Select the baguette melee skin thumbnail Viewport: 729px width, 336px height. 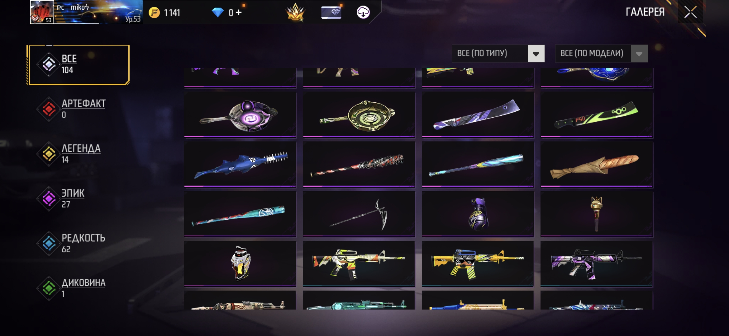(x=597, y=164)
